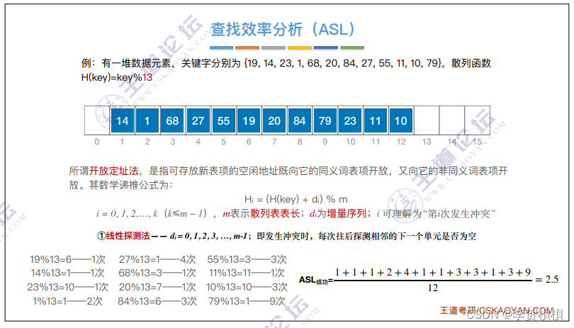
Task: Select hash table cell containing 84
Action: tap(300, 120)
